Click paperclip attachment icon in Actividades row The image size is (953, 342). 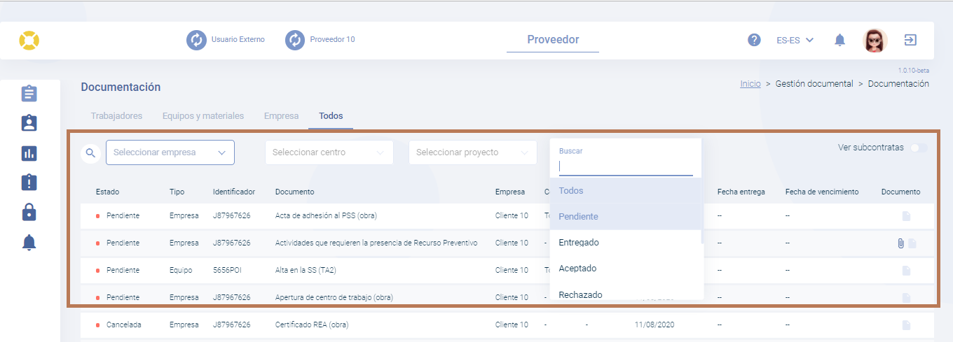click(x=900, y=243)
